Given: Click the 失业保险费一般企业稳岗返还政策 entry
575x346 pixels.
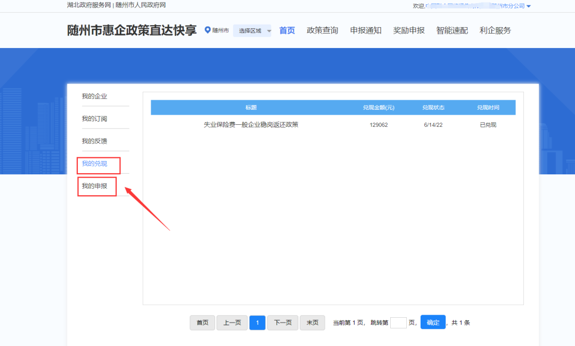Looking at the screenshot, I should coord(251,125).
